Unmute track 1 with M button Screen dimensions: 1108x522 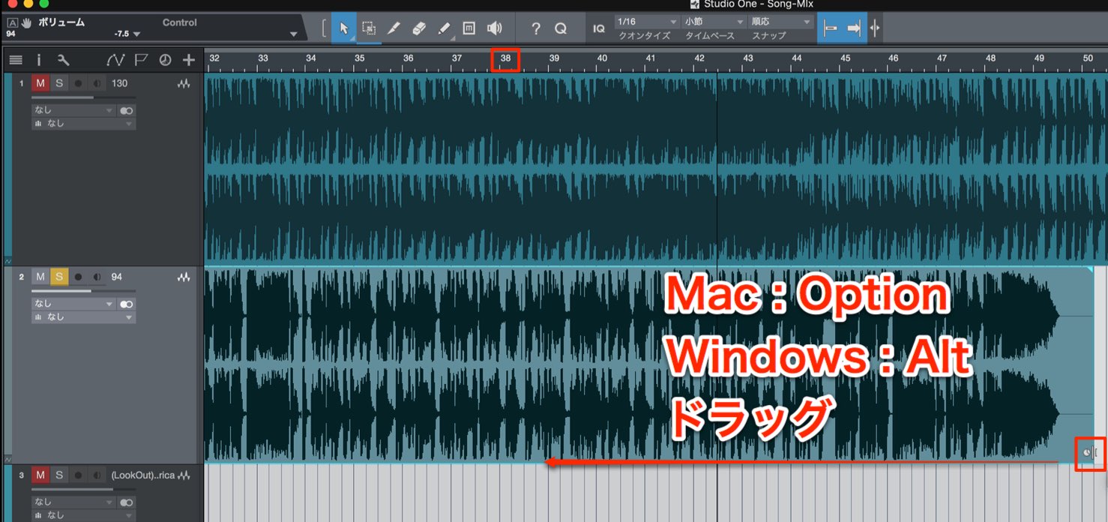tap(40, 83)
